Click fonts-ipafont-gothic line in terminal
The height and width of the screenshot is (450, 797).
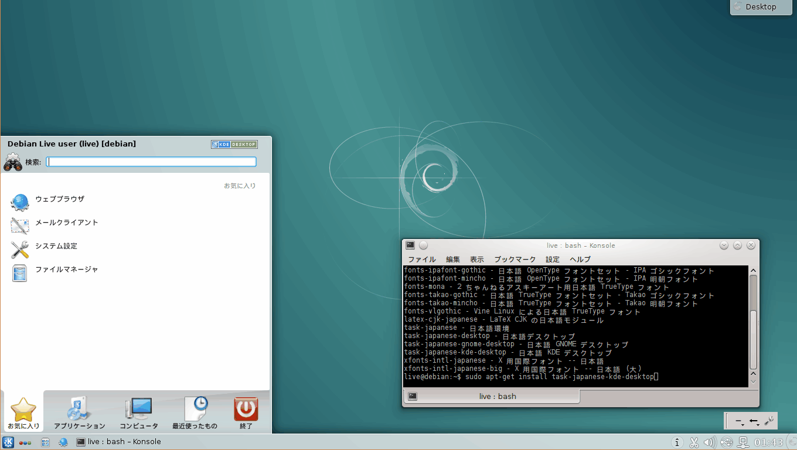pyautogui.click(x=560, y=271)
